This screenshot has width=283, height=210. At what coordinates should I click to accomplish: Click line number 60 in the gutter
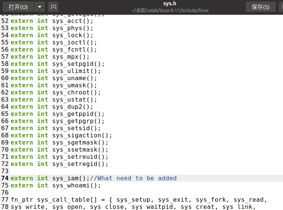click(x=5, y=78)
